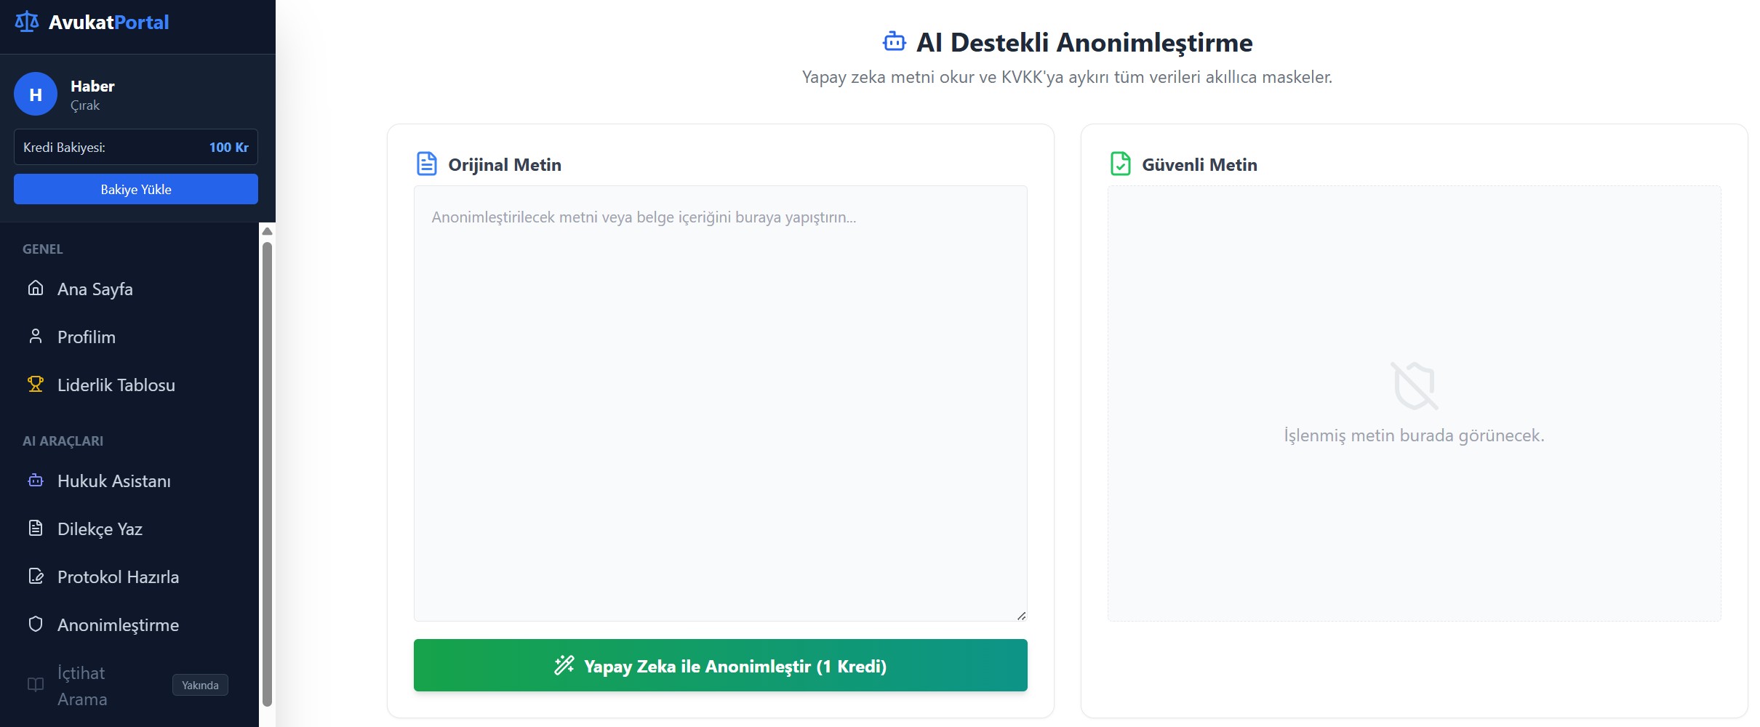Open Protokol Hazırla from the sidebar
This screenshot has width=1760, height=727.
click(118, 577)
